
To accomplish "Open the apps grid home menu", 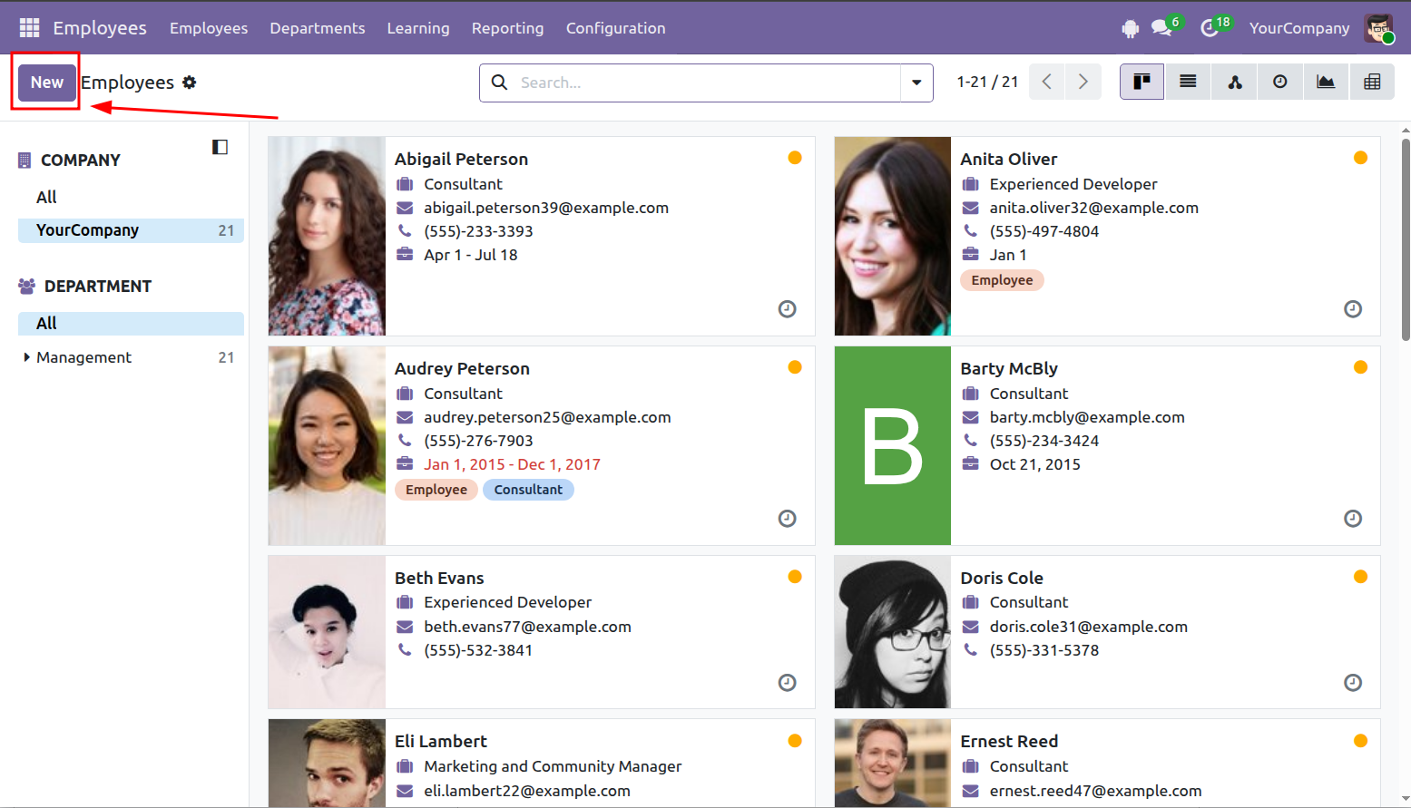I will 29,28.
